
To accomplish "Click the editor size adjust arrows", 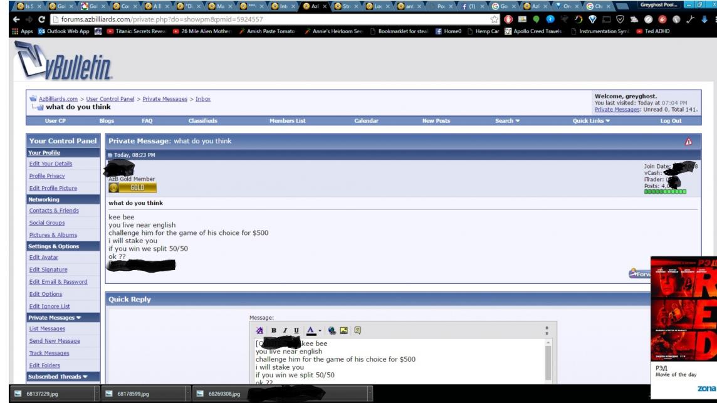I will pos(547,330).
